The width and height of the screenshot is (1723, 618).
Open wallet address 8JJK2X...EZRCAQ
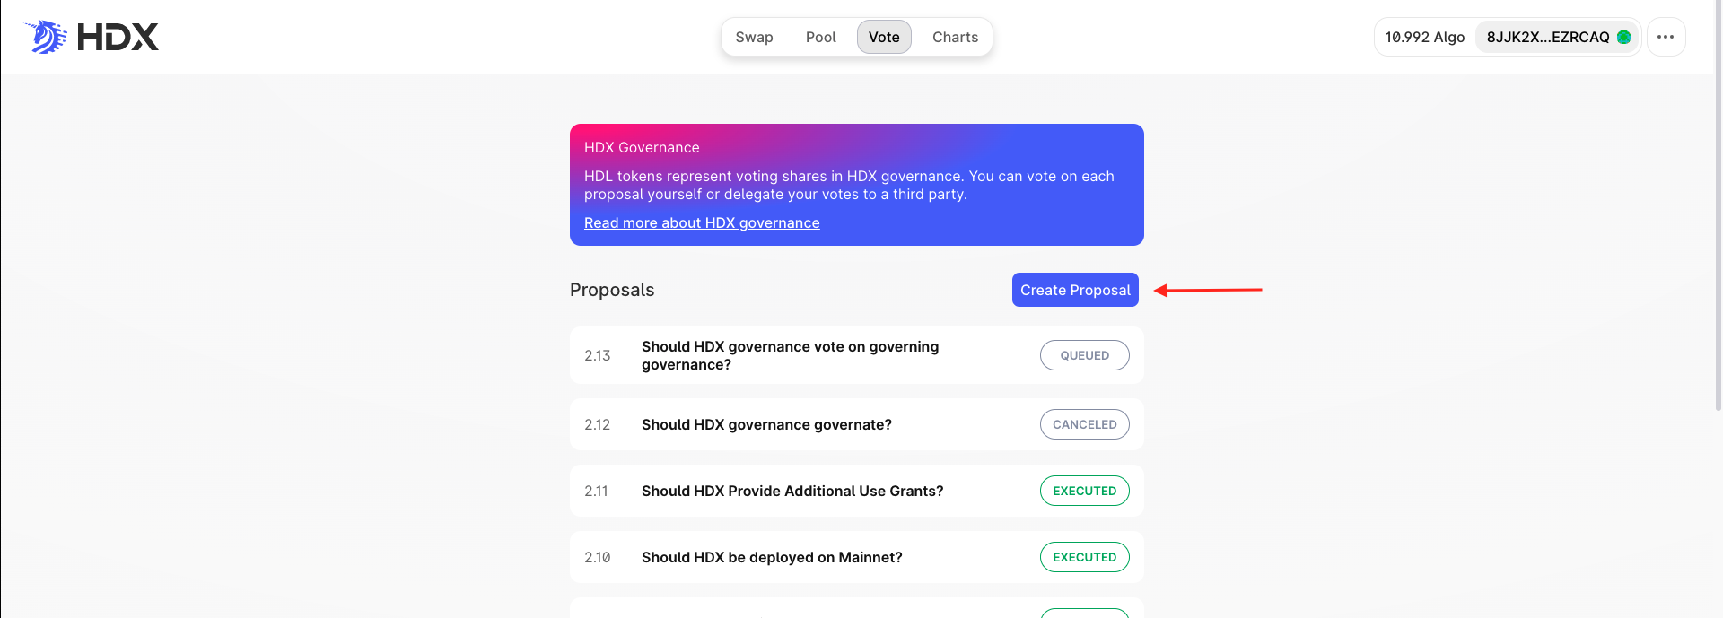tap(1547, 37)
